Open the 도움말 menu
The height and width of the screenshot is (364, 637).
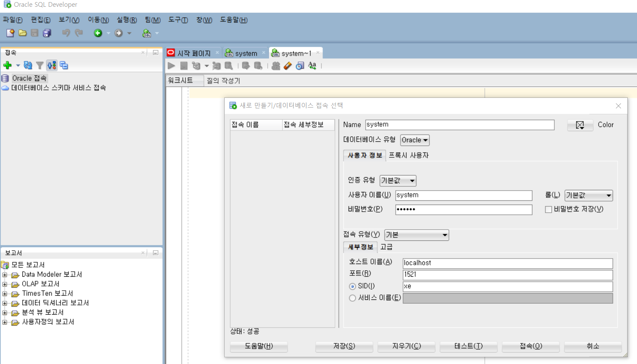coord(234,20)
